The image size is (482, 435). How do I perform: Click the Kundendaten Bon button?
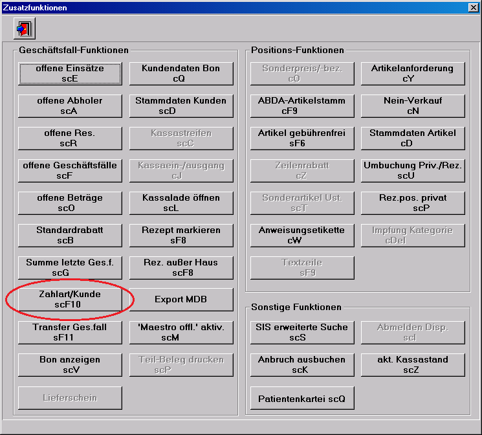[x=181, y=73]
